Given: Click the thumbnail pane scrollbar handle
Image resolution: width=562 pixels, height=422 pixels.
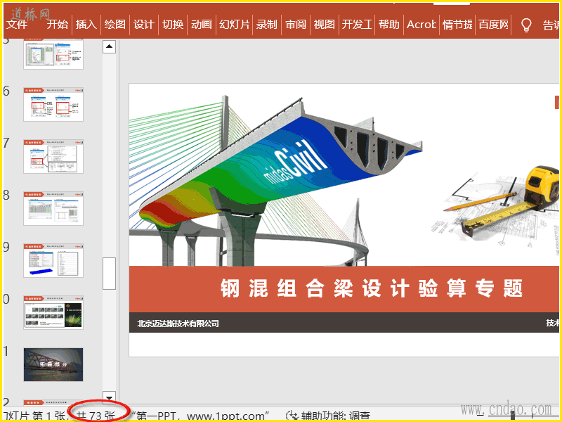Looking at the screenshot, I should pos(110,274).
